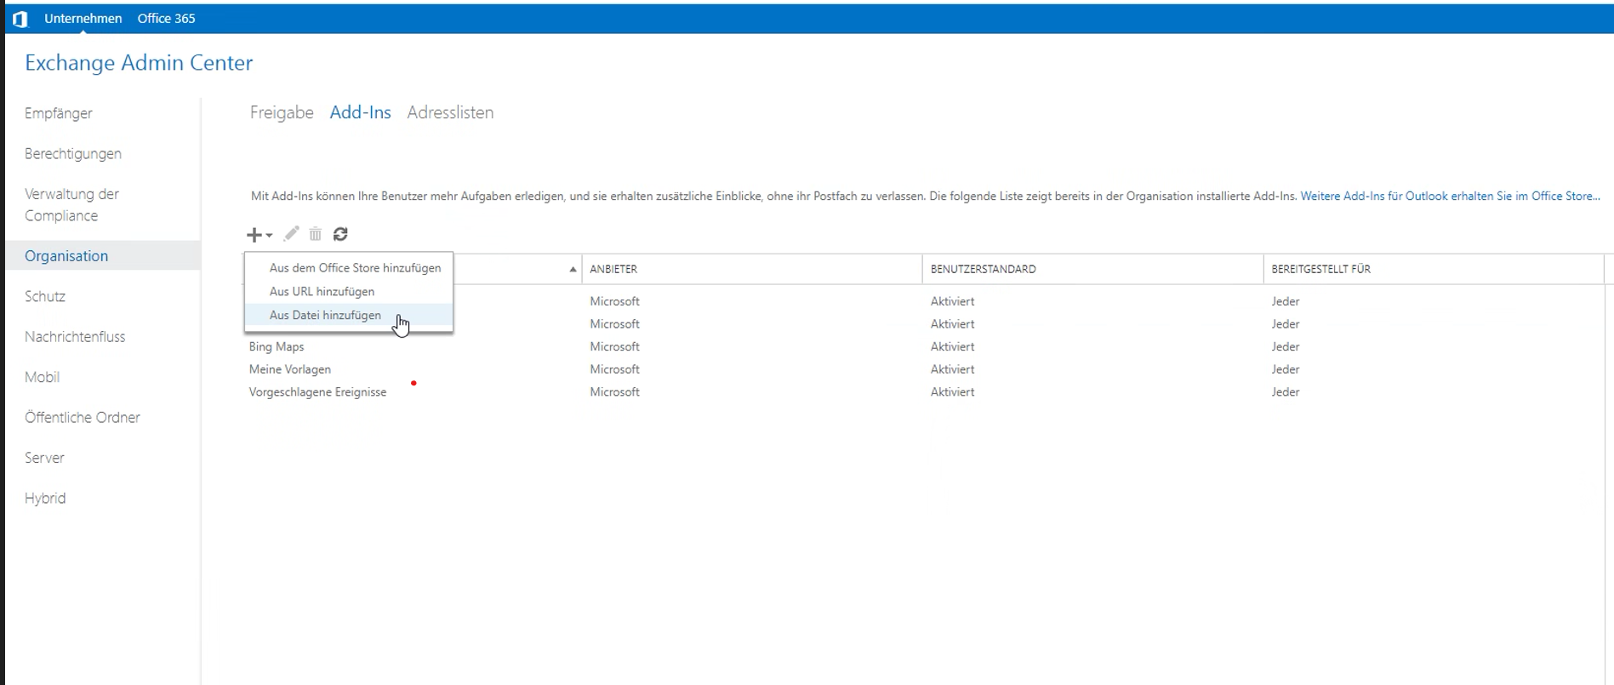Click Microsoft in Vorgeschlagene Ereignisse row
The width and height of the screenshot is (1614, 685).
pos(614,392)
